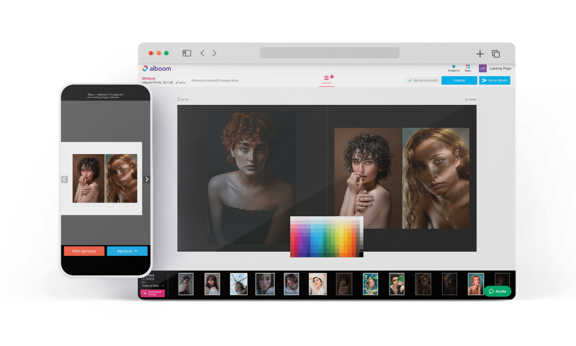The width and height of the screenshot is (576, 346).
Task: Click the Upload concluído! status
Action: tap(423, 80)
